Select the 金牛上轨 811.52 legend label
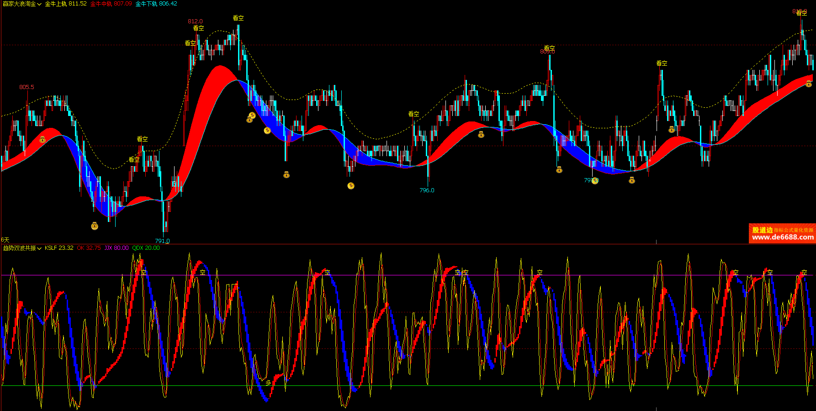Image resolution: width=816 pixels, height=411 pixels. click(65, 4)
